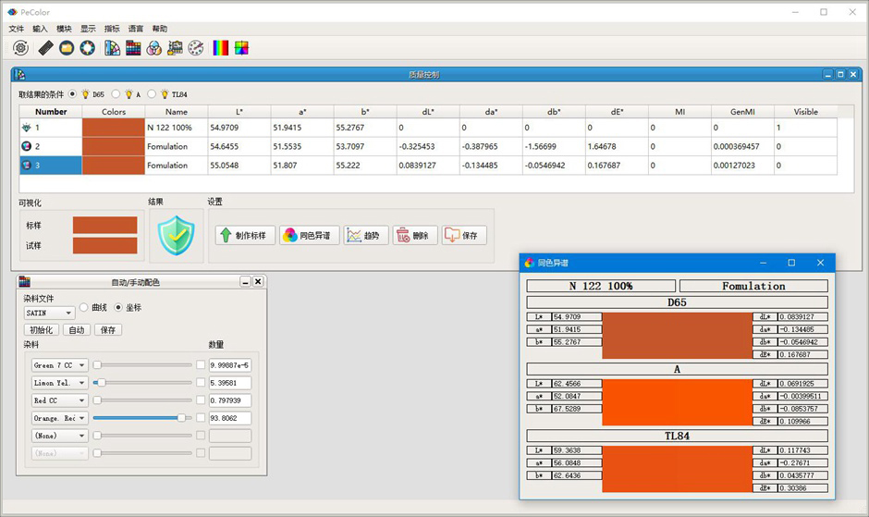869x517 pixels.
Task: Open the 帮助 menu
Action: [160, 29]
